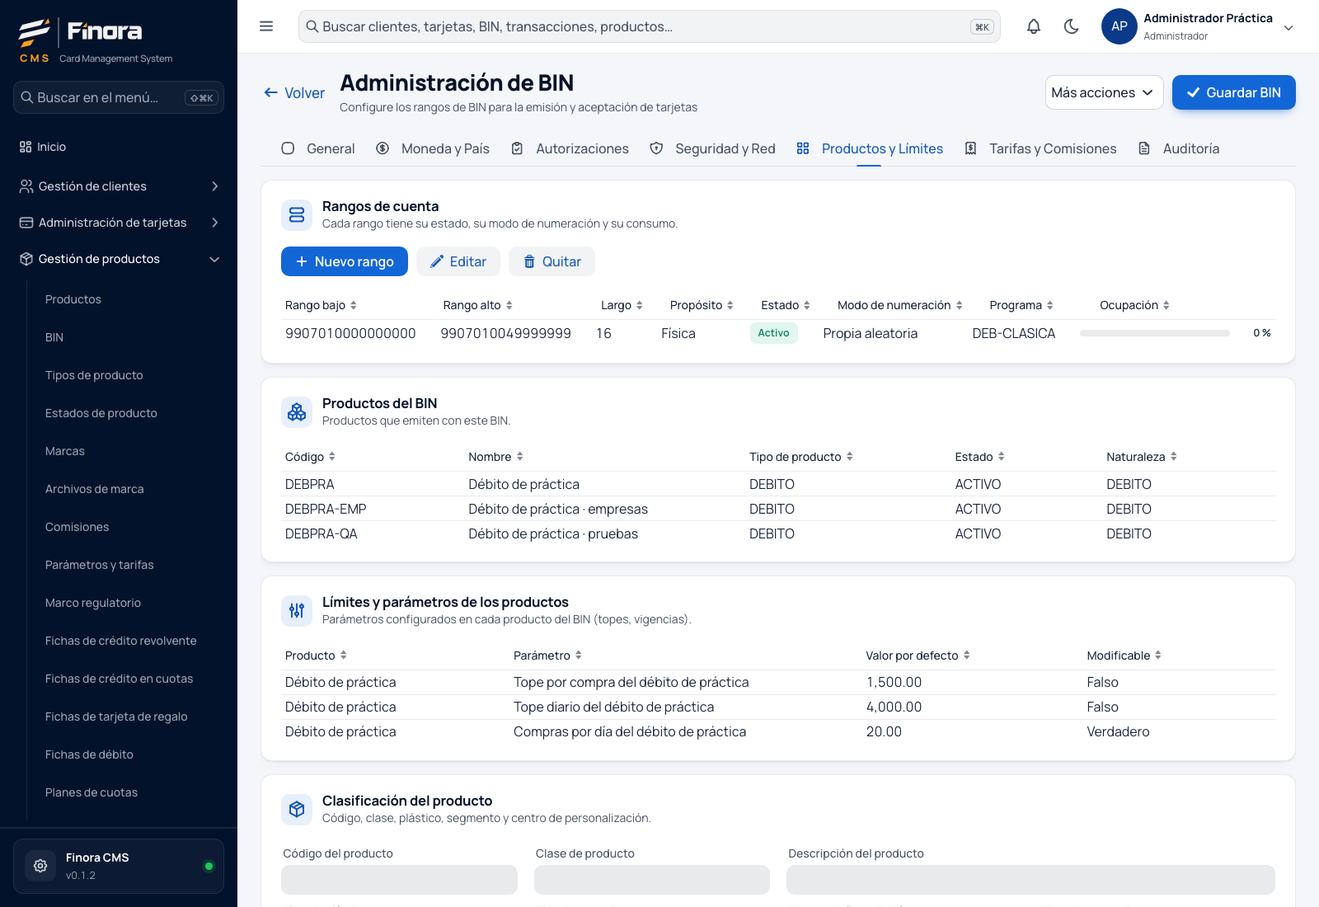
Task: Open notifications bell
Action: [x=1034, y=26]
